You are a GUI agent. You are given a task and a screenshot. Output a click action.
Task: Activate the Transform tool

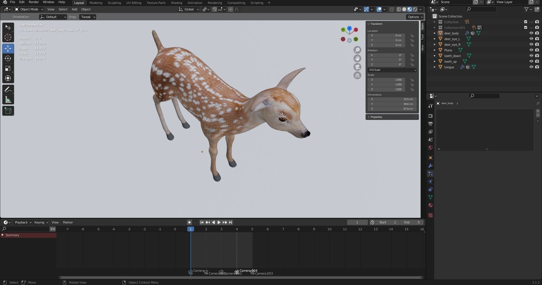[8, 78]
